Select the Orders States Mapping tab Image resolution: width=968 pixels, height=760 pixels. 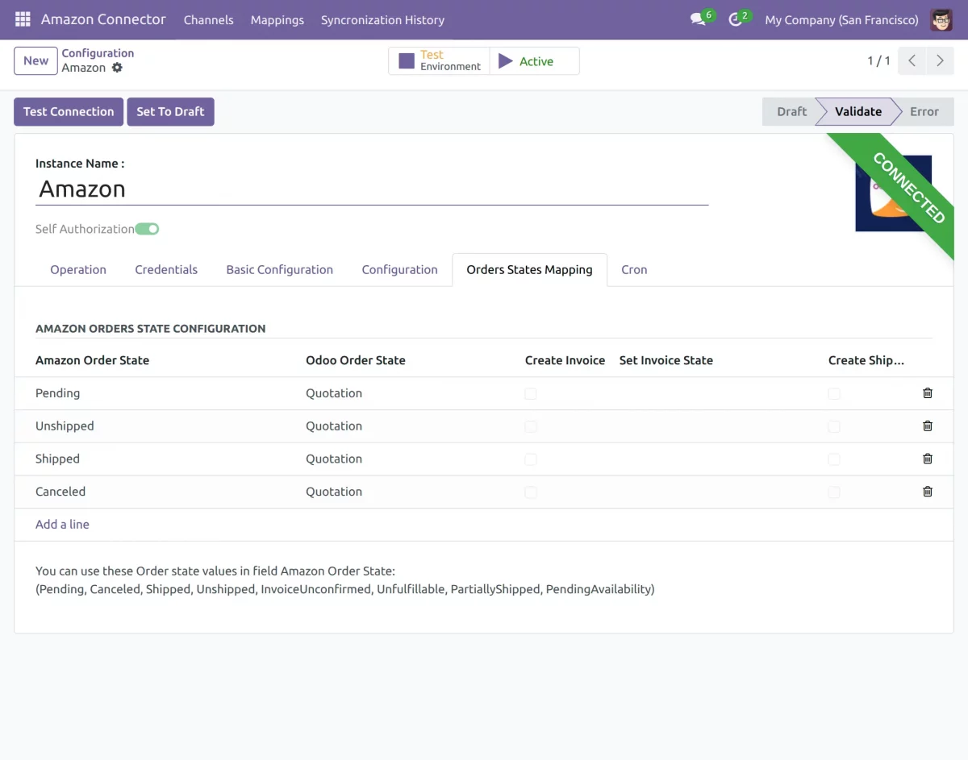(x=530, y=269)
